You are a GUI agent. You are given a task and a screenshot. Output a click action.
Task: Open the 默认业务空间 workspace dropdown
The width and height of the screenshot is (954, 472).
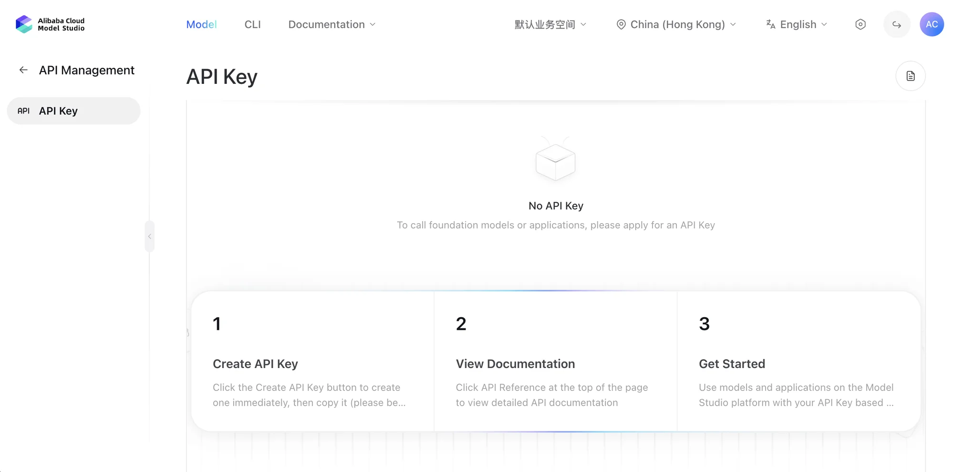pyautogui.click(x=550, y=24)
